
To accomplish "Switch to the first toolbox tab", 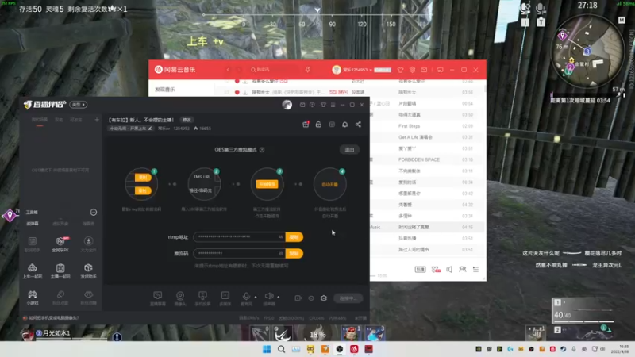I will 33,224.
